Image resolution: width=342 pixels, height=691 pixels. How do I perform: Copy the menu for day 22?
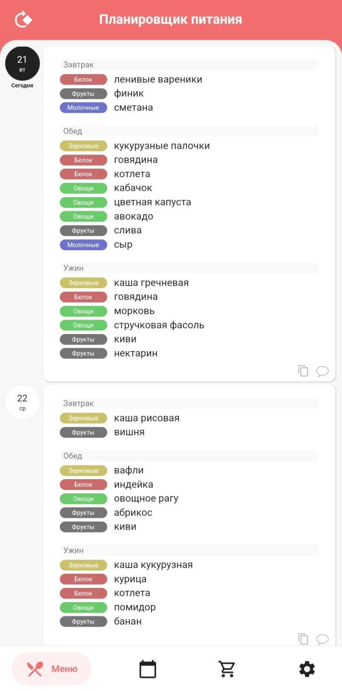(303, 639)
